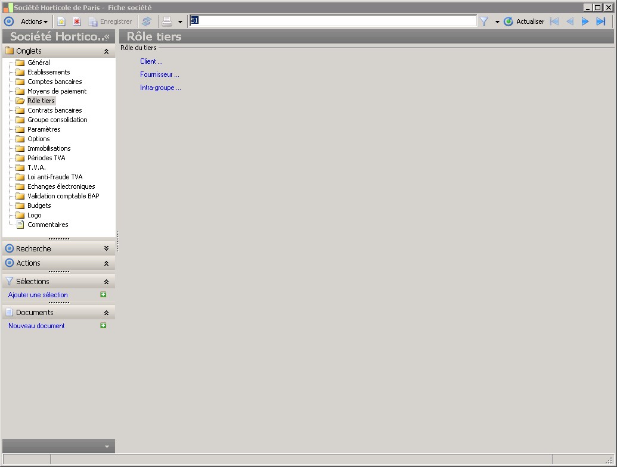Click the Recherche section round icon
Screen dimensions: 617x467
click(x=10, y=248)
